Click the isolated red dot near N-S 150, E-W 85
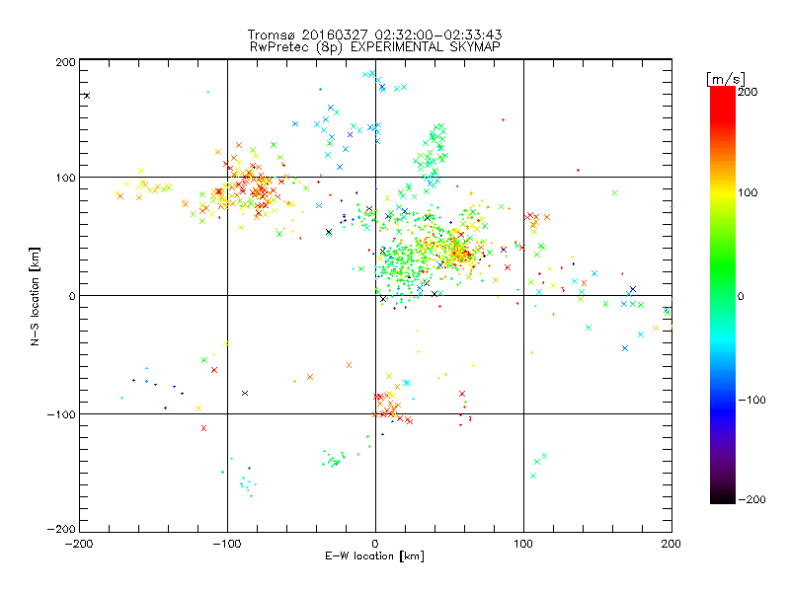Viewport: 790px width, 592px height. 503,119
